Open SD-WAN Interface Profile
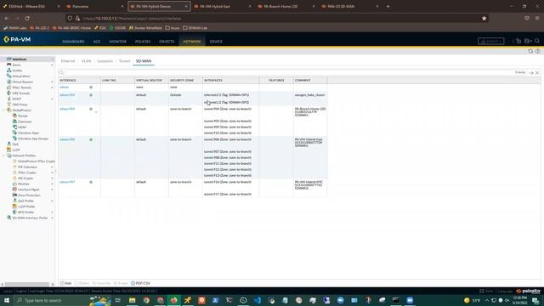Image resolution: width=544 pixels, height=306 pixels. pyautogui.click(x=30, y=218)
